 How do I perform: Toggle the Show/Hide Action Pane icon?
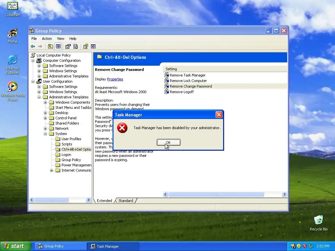pyautogui.click(x=93, y=46)
